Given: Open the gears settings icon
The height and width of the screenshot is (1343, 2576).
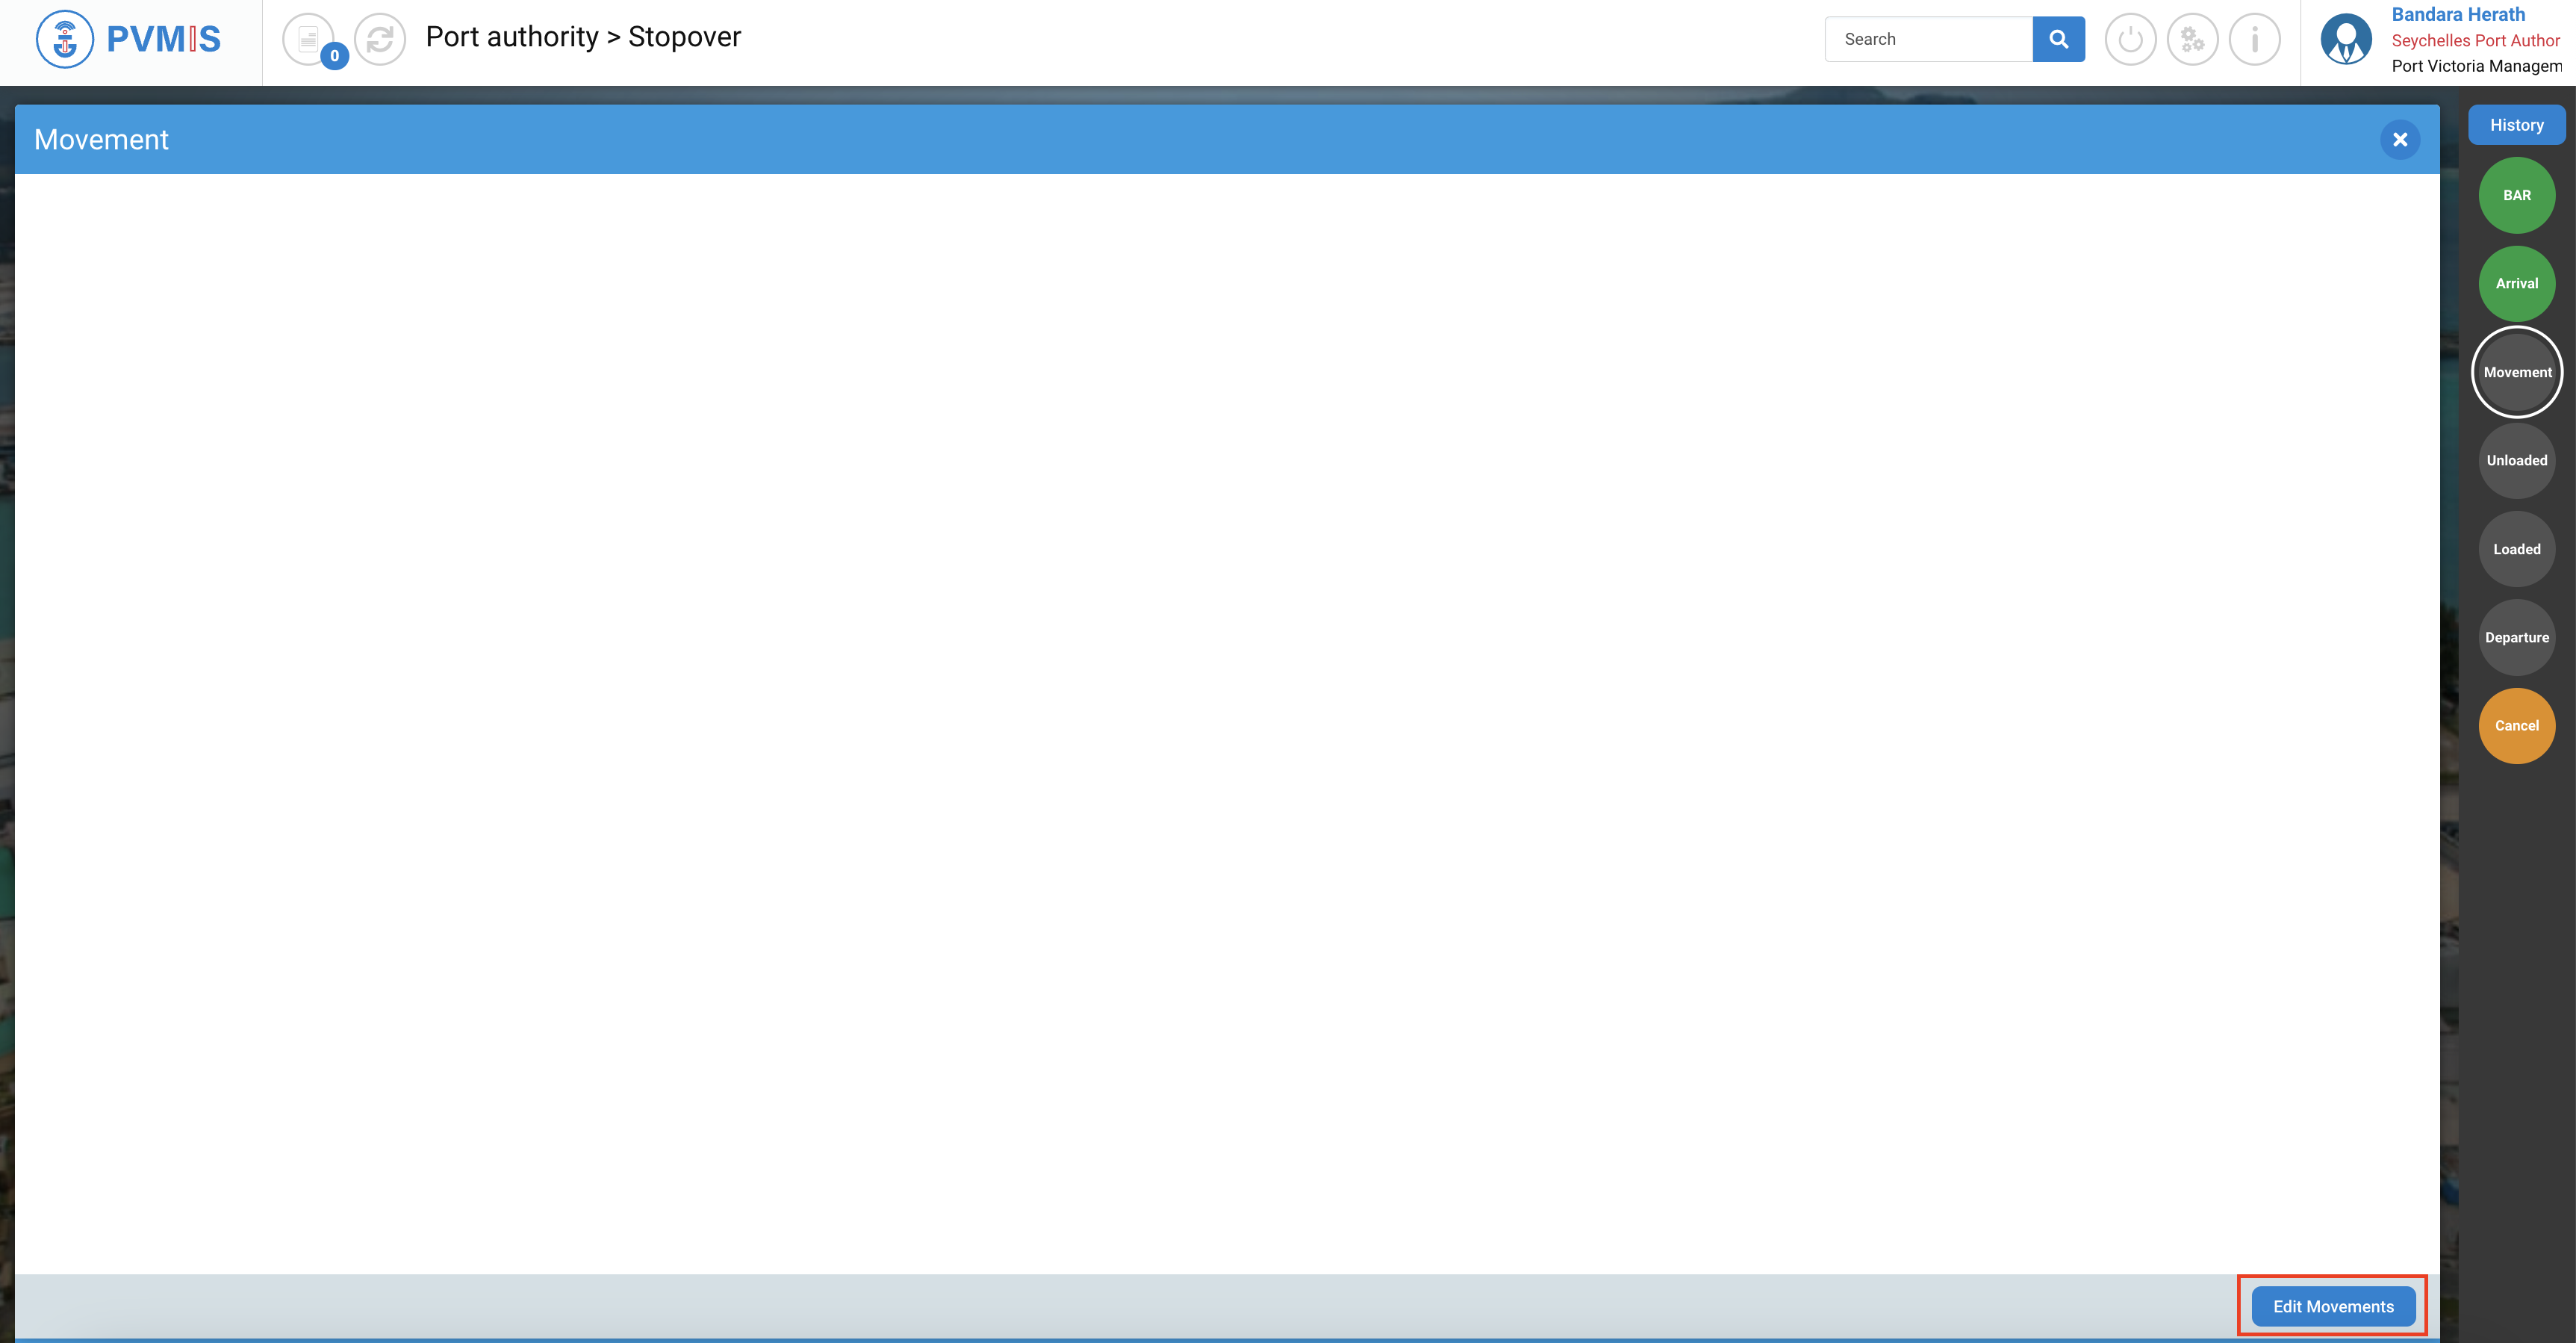Looking at the screenshot, I should pos(2192,39).
